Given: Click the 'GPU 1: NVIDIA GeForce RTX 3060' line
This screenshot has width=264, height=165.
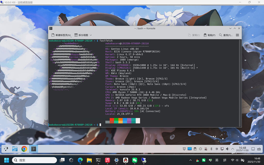Looking at the screenshot, I should [x=146, y=95].
